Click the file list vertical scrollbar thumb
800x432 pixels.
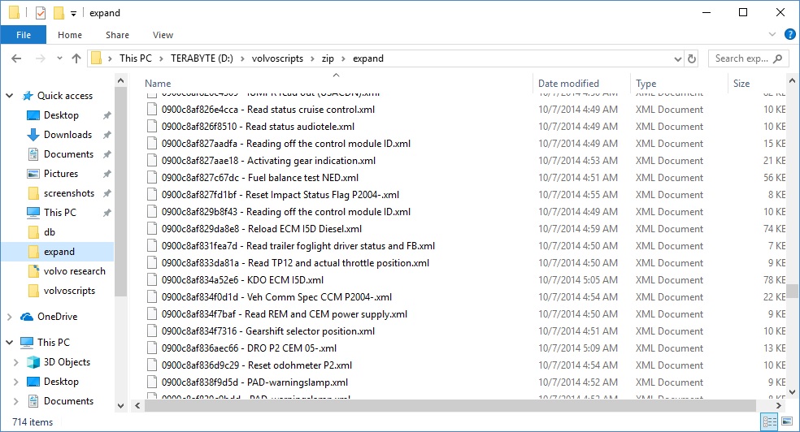point(792,291)
